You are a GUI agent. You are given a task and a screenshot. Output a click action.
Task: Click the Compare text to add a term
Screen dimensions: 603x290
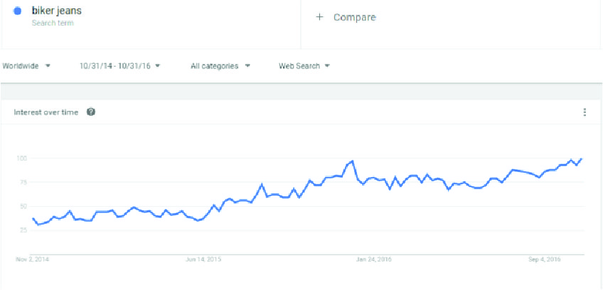coord(355,17)
